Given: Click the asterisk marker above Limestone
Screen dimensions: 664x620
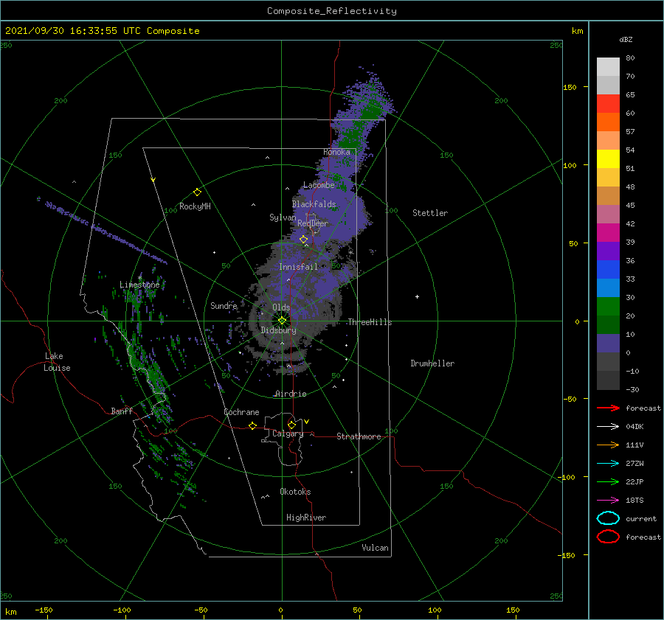Looking at the screenshot, I should click(x=139, y=278).
